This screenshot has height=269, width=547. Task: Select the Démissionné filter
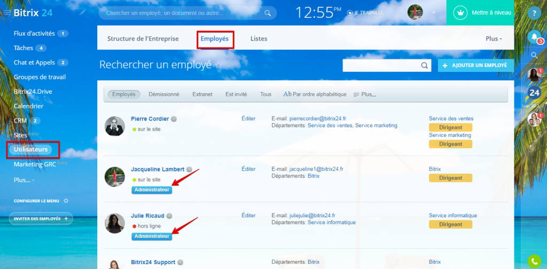tap(164, 94)
